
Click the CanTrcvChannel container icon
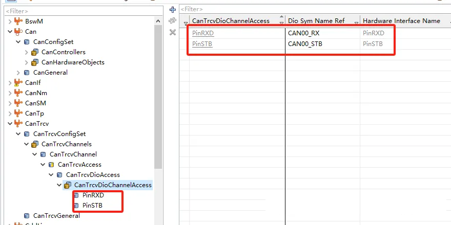click(43, 154)
